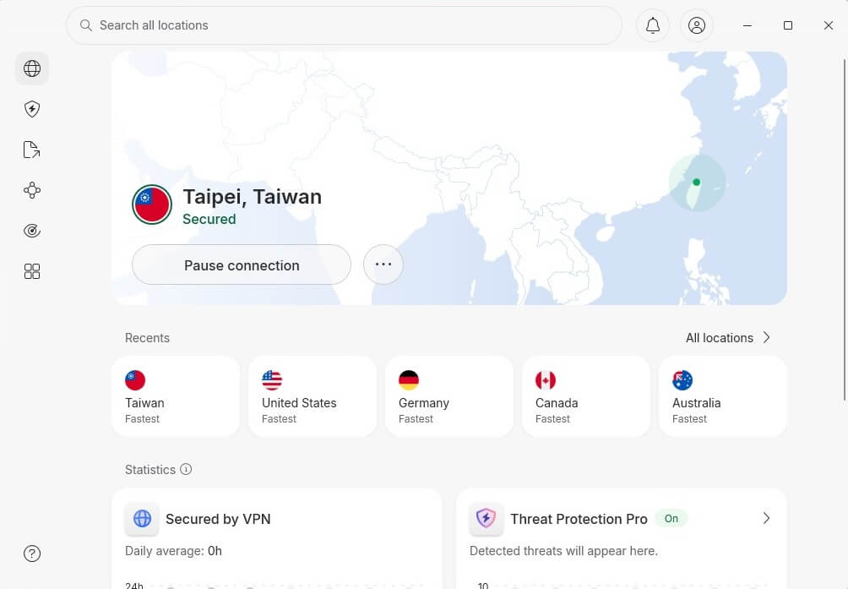848x589 pixels.
Task: Select the United States recent card
Action: tap(313, 396)
